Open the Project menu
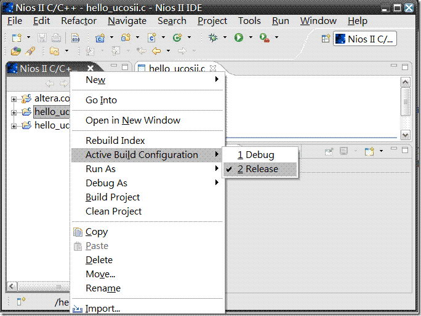This screenshot has width=421, height=316. click(212, 21)
